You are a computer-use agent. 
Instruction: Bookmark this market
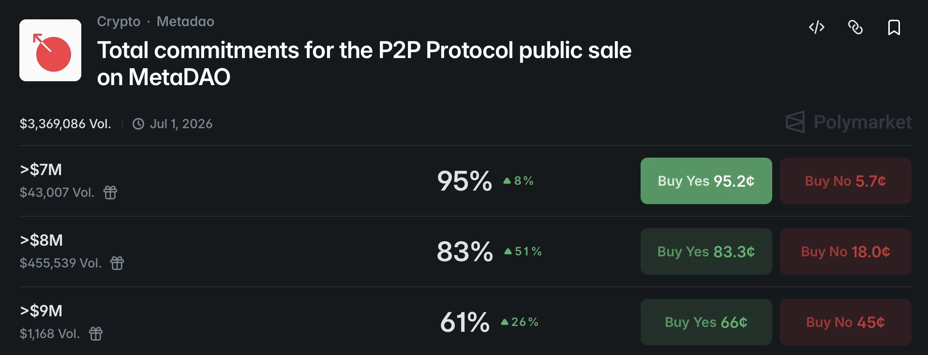[x=894, y=28]
